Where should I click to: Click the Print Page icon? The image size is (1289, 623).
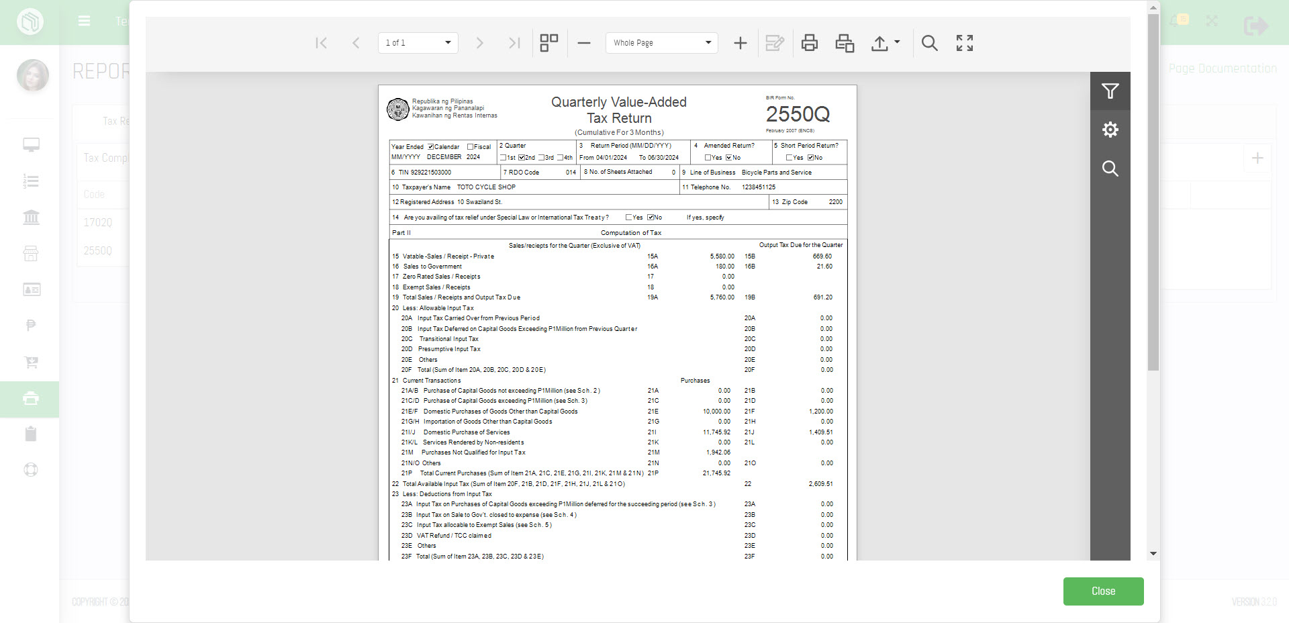click(845, 43)
